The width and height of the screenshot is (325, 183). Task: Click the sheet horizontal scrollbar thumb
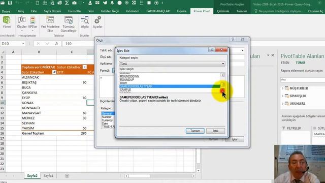(x=139, y=176)
